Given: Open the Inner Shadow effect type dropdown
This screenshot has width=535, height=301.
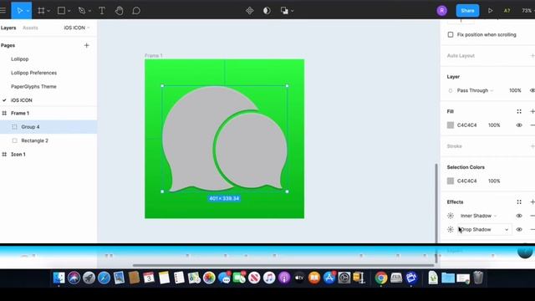Looking at the screenshot, I should [478, 216].
